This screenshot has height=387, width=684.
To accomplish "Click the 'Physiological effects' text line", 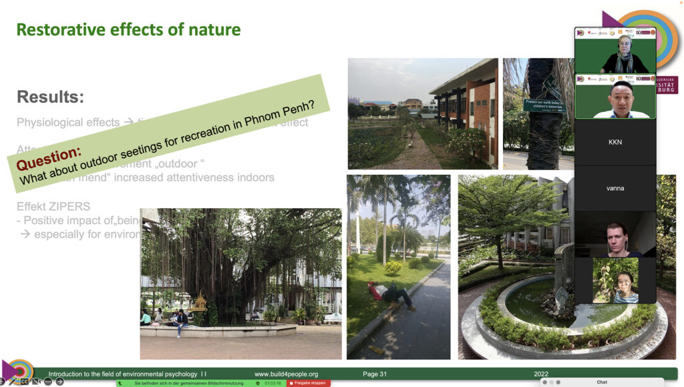I will coord(68,123).
